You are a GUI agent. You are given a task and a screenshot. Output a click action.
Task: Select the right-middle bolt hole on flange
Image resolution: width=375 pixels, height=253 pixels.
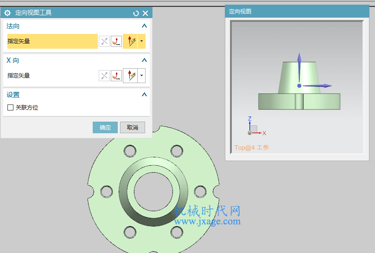point(200,192)
